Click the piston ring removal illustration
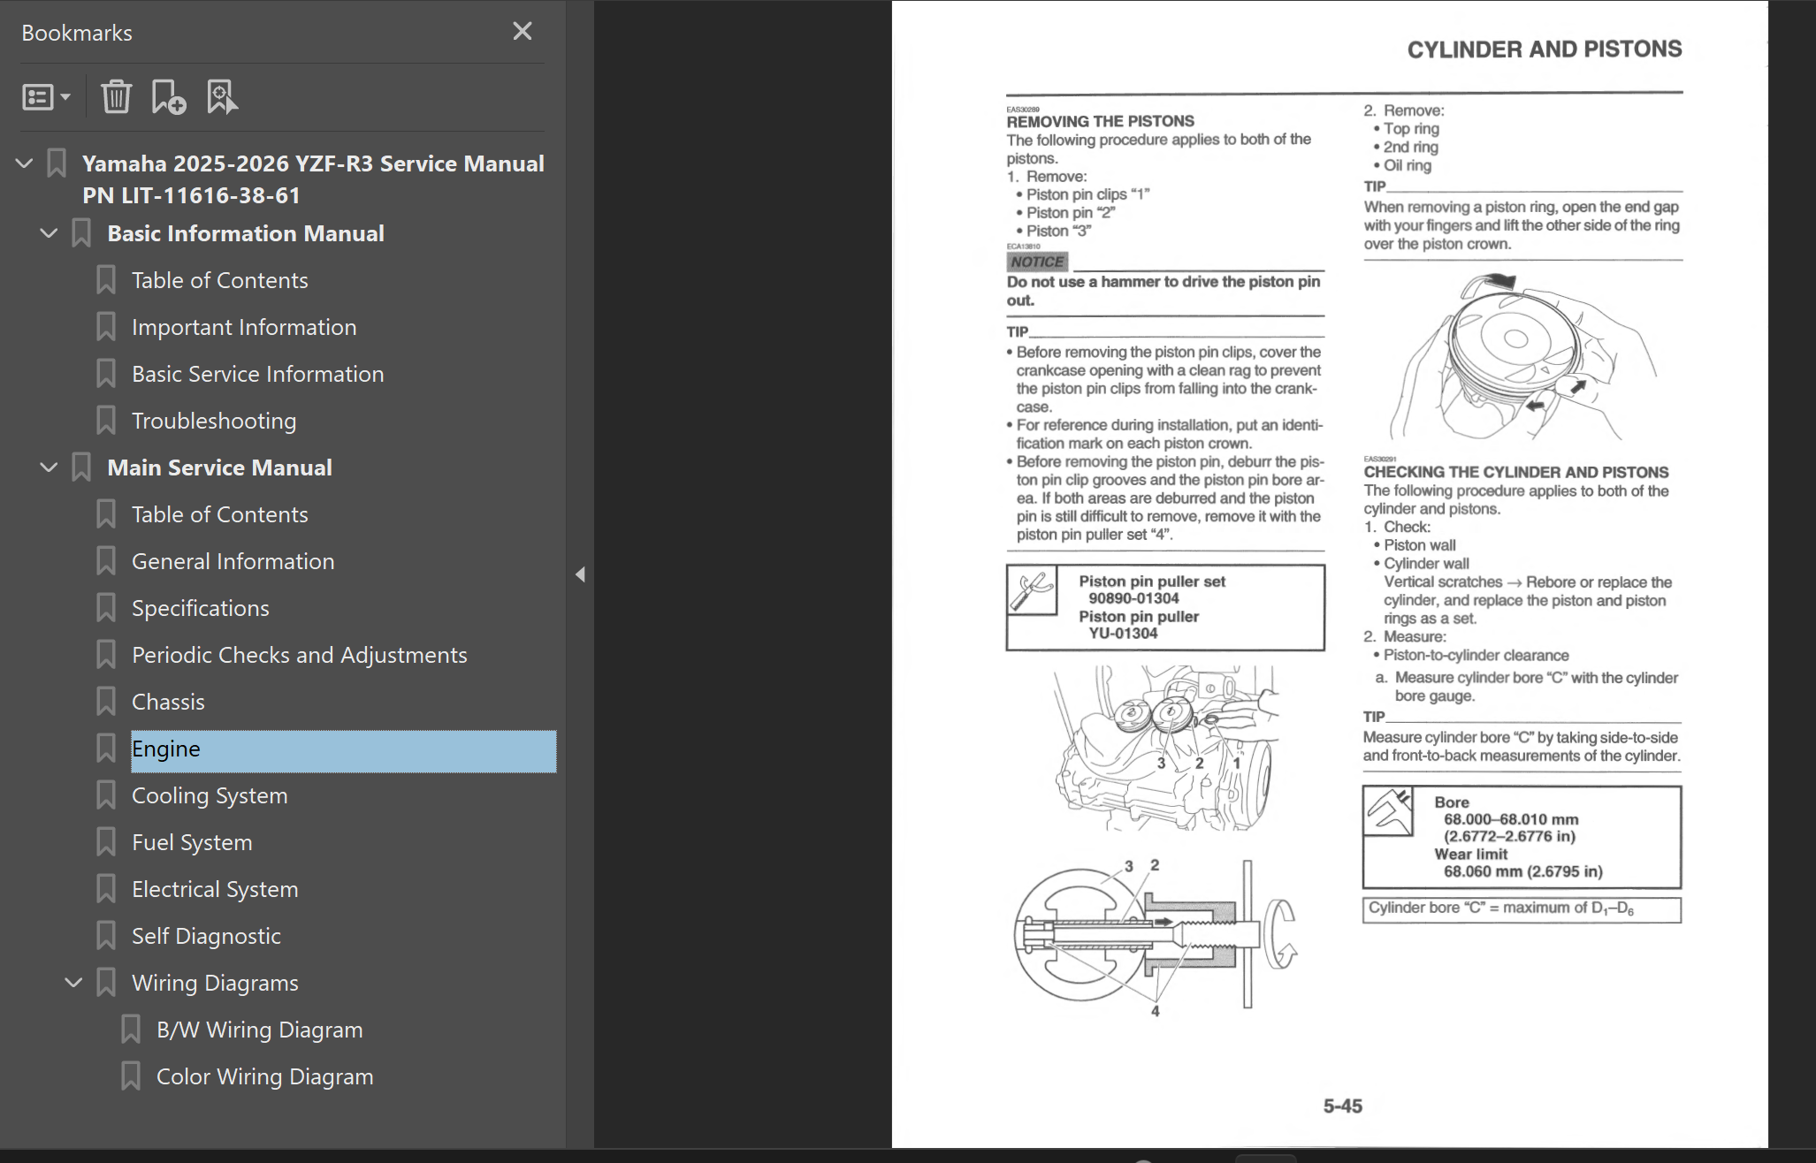Viewport: 1816px width, 1163px height. pos(1522,356)
